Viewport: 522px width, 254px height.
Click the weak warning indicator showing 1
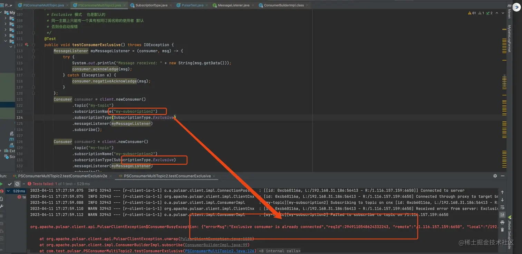[x=481, y=13]
